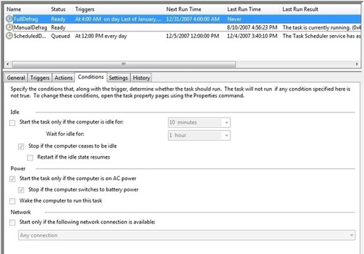Click the right scroll arrow of task list
The width and height of the screenshot is (364, 254).
coord(357,64)
